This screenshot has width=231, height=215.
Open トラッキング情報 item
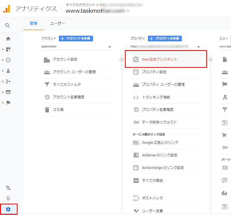166,97
